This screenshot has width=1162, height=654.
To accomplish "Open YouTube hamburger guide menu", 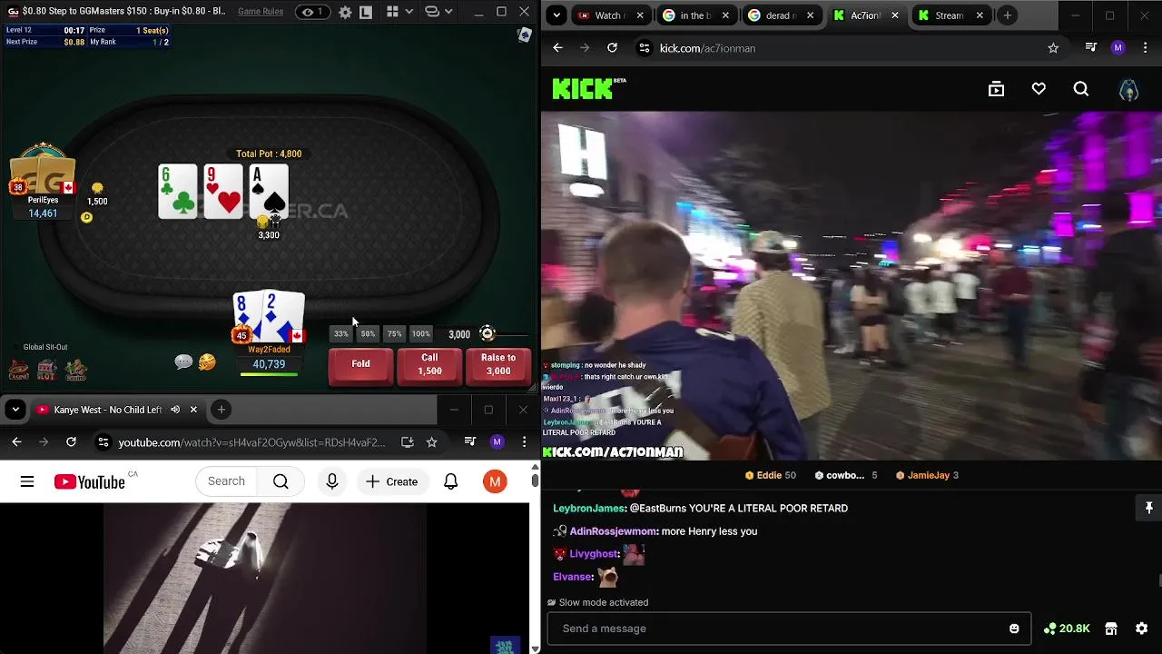I will [x=27, y=481].
